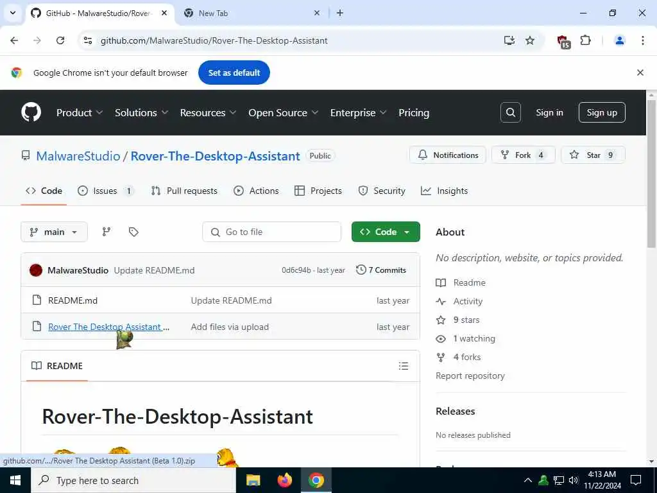
Task: Open the 7 Commits history link
Action: coord(381,270)
